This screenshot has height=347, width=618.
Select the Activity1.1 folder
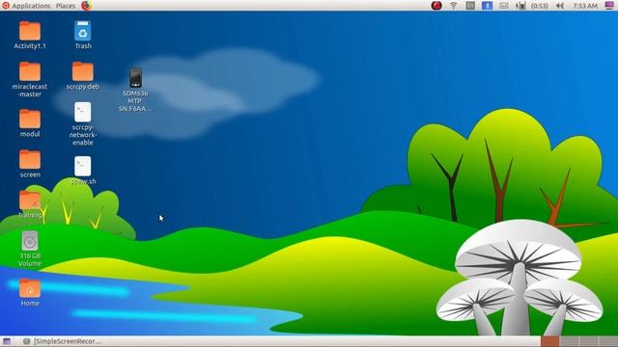pos(30,36)
